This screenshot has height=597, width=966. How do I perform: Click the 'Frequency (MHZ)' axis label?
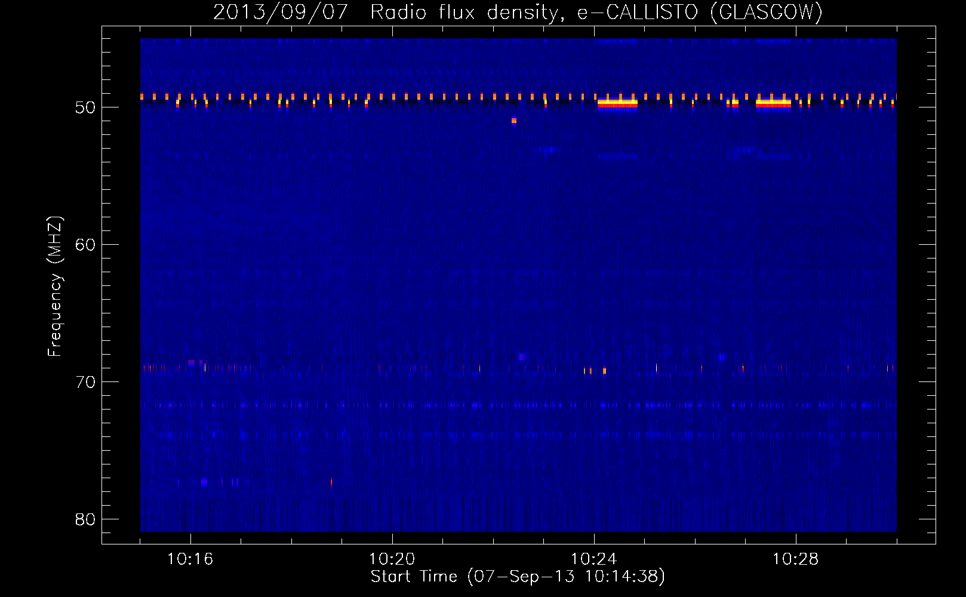click(54, 286)
